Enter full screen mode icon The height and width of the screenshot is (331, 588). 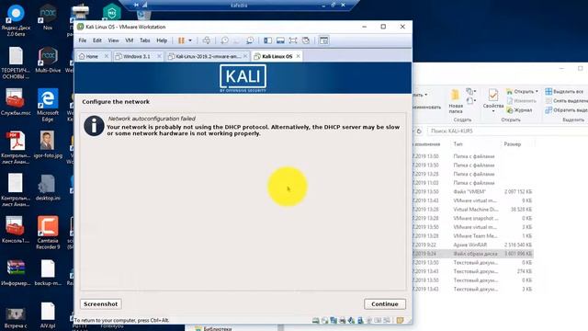pyautogui.click(x=293, y=40)
